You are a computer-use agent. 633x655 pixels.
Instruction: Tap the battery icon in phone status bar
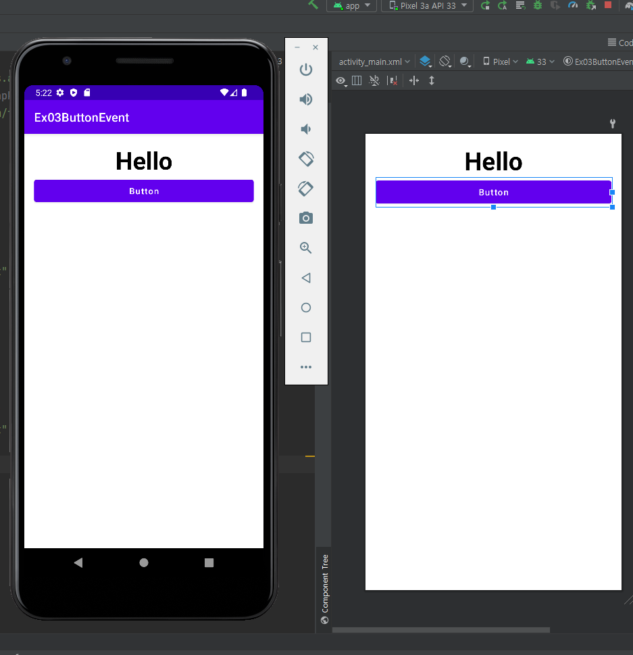[x=245, y=93]
